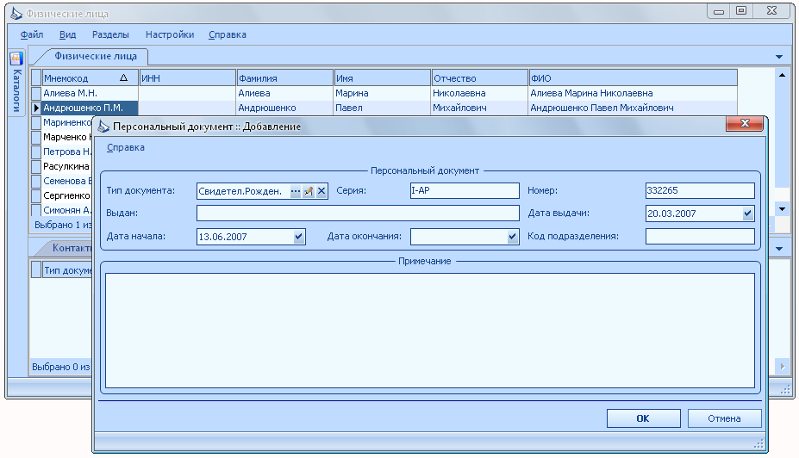The height and width of the screenshot is (458, 799).
Task: Click the Тип документа text field
Action: 242,191
